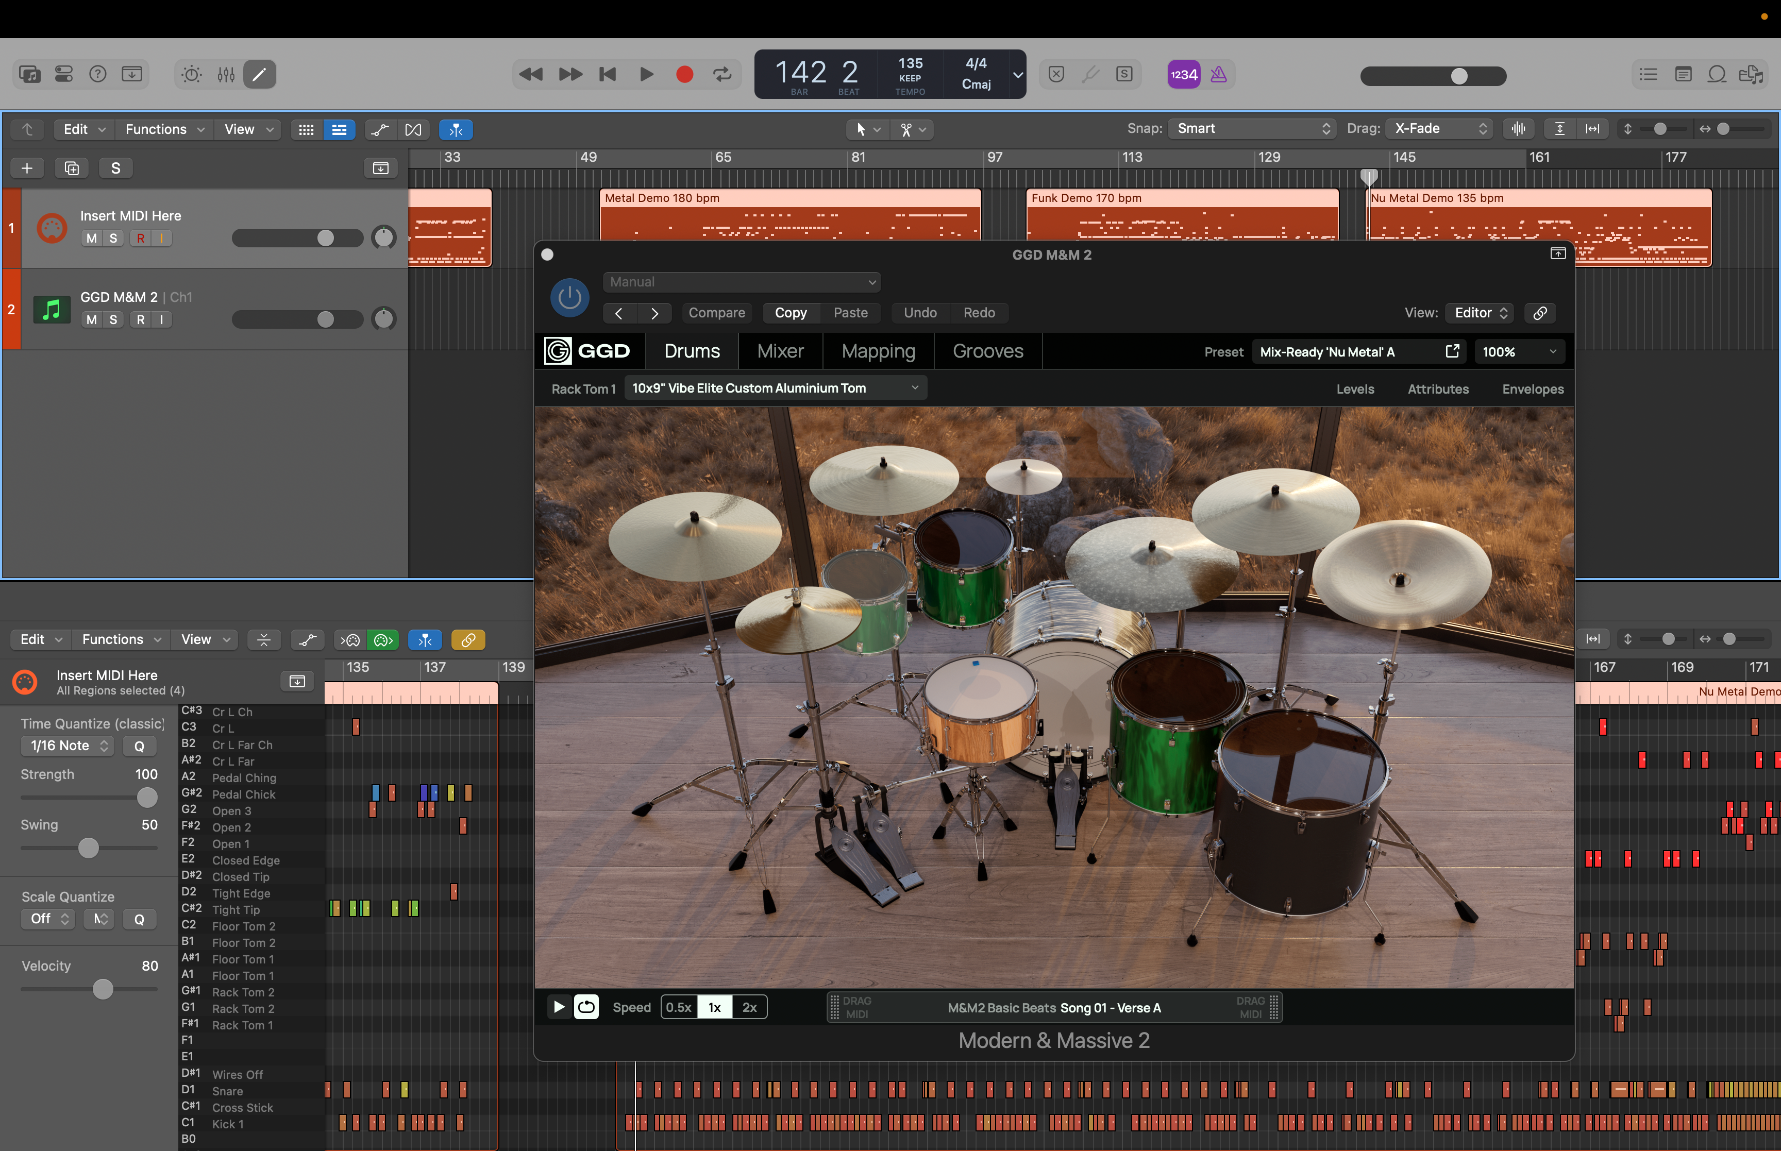
Task: Toggle the plugin power button
Action: (569, 297)
